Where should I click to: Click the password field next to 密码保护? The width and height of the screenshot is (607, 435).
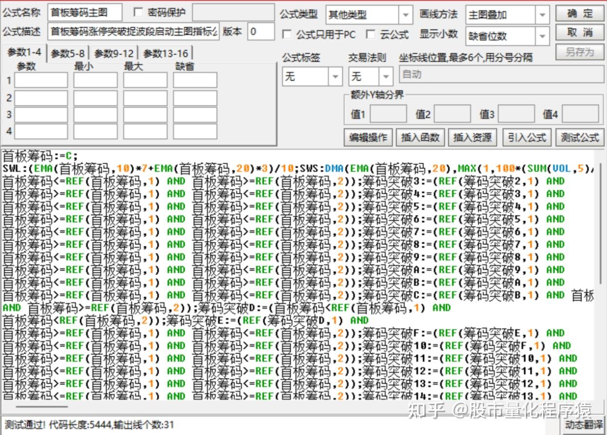(233, 13)
